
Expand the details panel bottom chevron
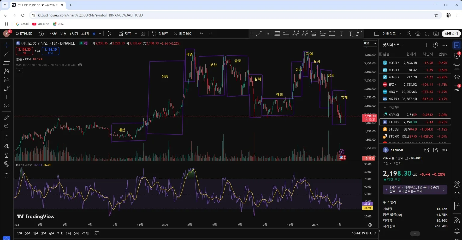click(415, 234)
